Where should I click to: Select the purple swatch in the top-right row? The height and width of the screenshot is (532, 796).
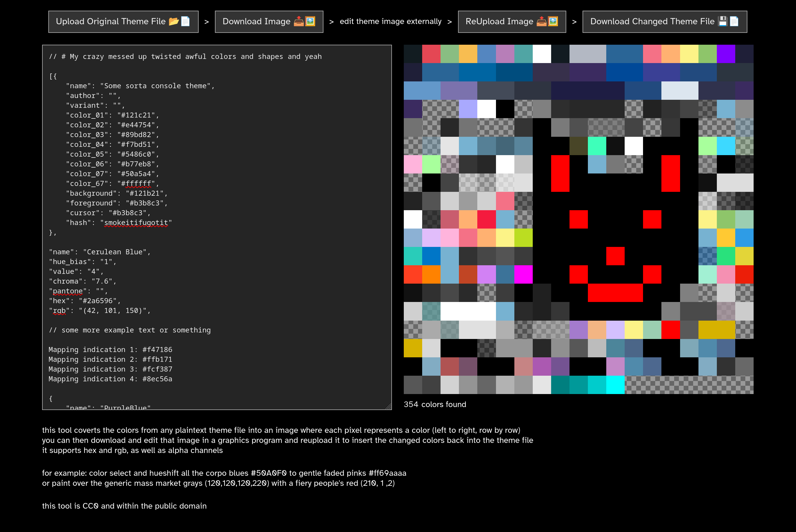pos(727,54)
